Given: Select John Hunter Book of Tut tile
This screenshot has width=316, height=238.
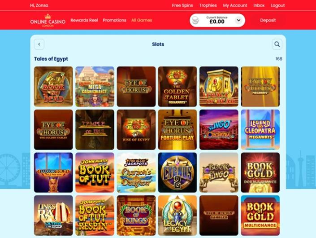Looking at the screenshot, I should [95, 172].
